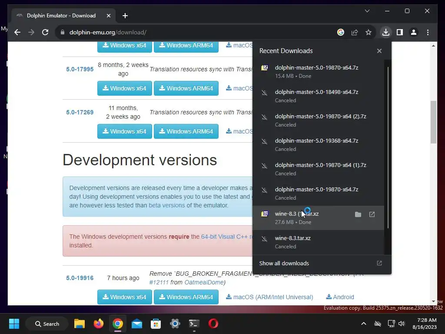
Task: Open the Windows Start menu
Action: (14, 324)
